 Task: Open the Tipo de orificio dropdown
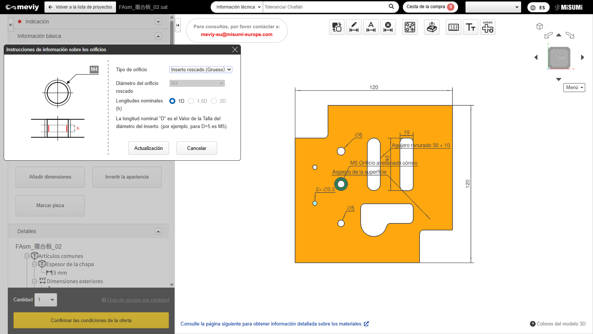(x=201, y=69)
